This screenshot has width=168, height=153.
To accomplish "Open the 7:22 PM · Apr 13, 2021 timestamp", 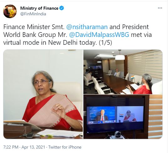I will coord(24,147).
